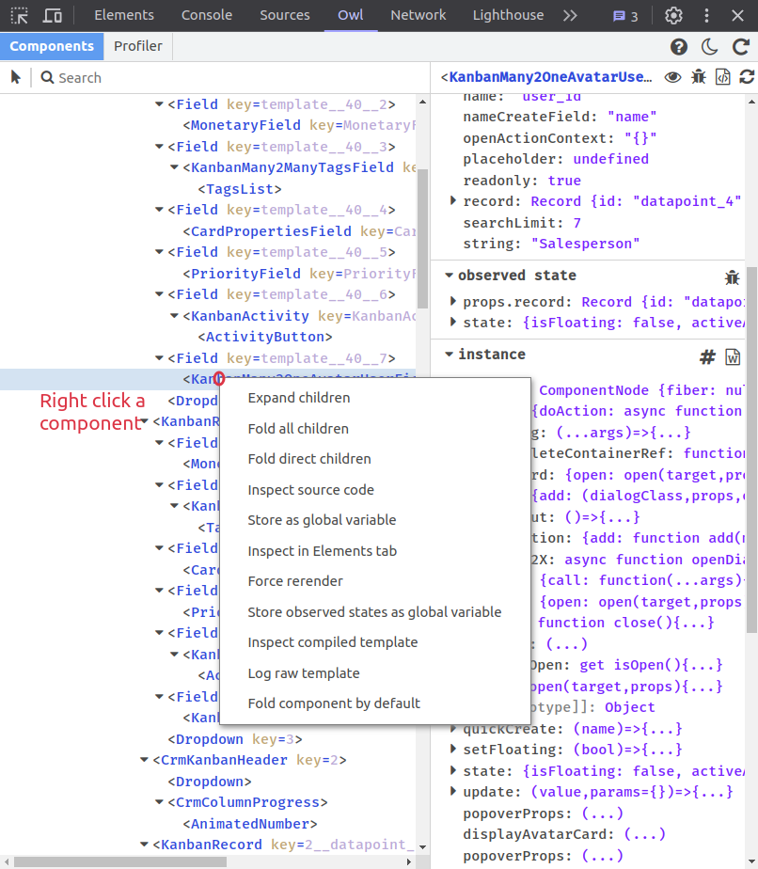Click the component Search field

tap(226, 78)
